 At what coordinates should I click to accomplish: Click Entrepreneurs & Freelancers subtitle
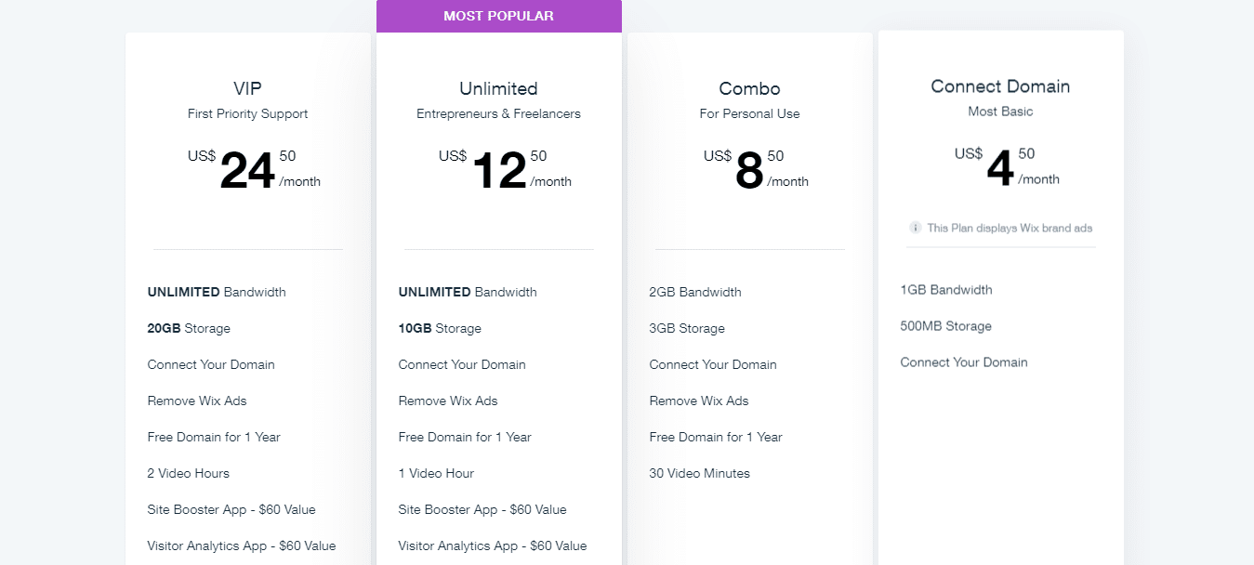498,112
